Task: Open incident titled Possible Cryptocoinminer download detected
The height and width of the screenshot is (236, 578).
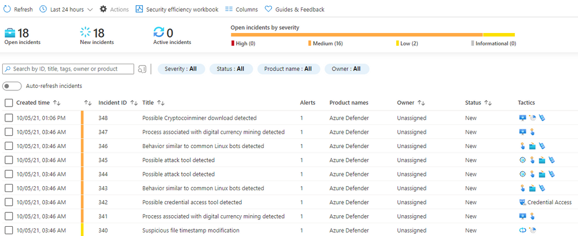Action: [200, 118]
